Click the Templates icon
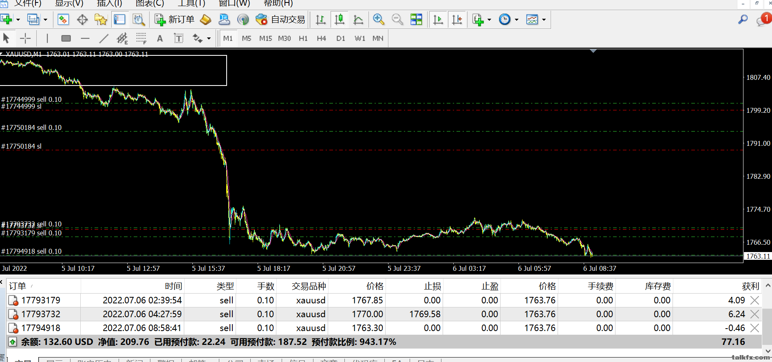The image size is (772, 362). 532,19
